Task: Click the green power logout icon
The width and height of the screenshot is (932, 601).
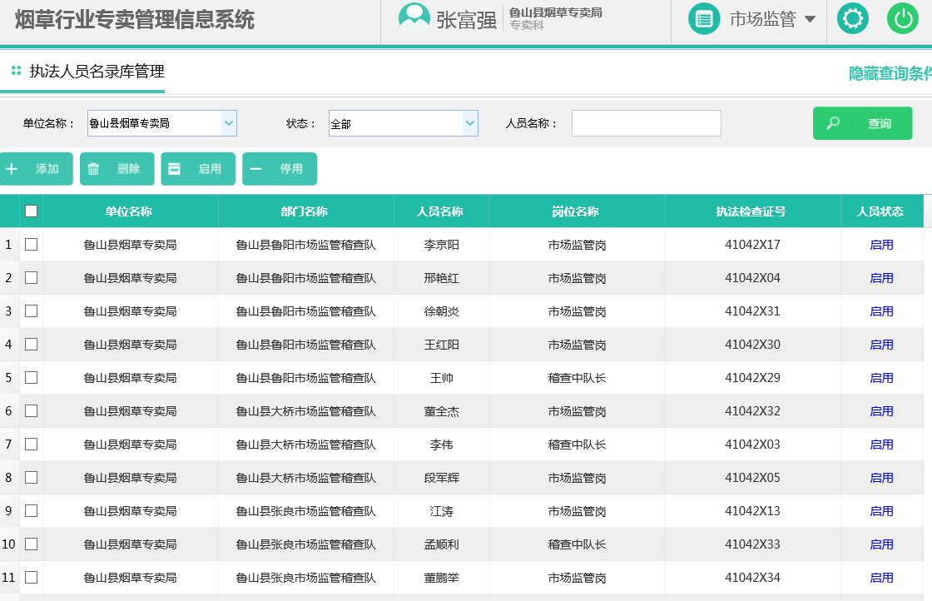Action: coord(903,18)
